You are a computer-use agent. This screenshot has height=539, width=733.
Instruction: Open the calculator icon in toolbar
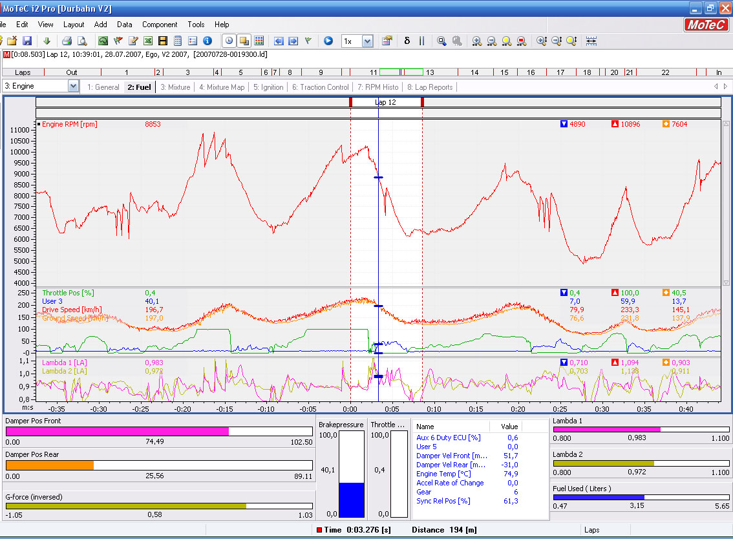tap(178, 41)
